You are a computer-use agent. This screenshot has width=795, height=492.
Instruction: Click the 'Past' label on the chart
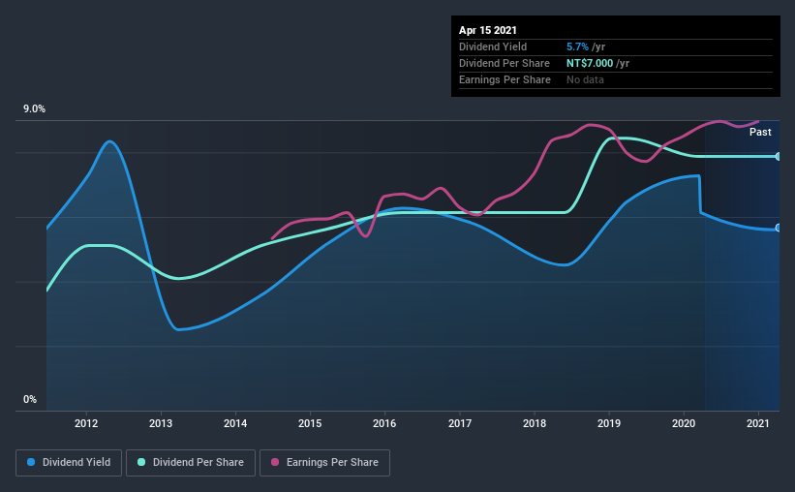[x=760, y=133]
